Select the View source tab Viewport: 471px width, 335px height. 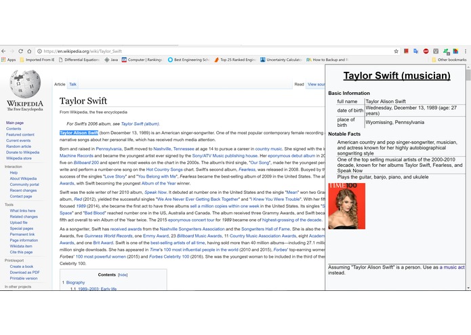tap(316, 84)
